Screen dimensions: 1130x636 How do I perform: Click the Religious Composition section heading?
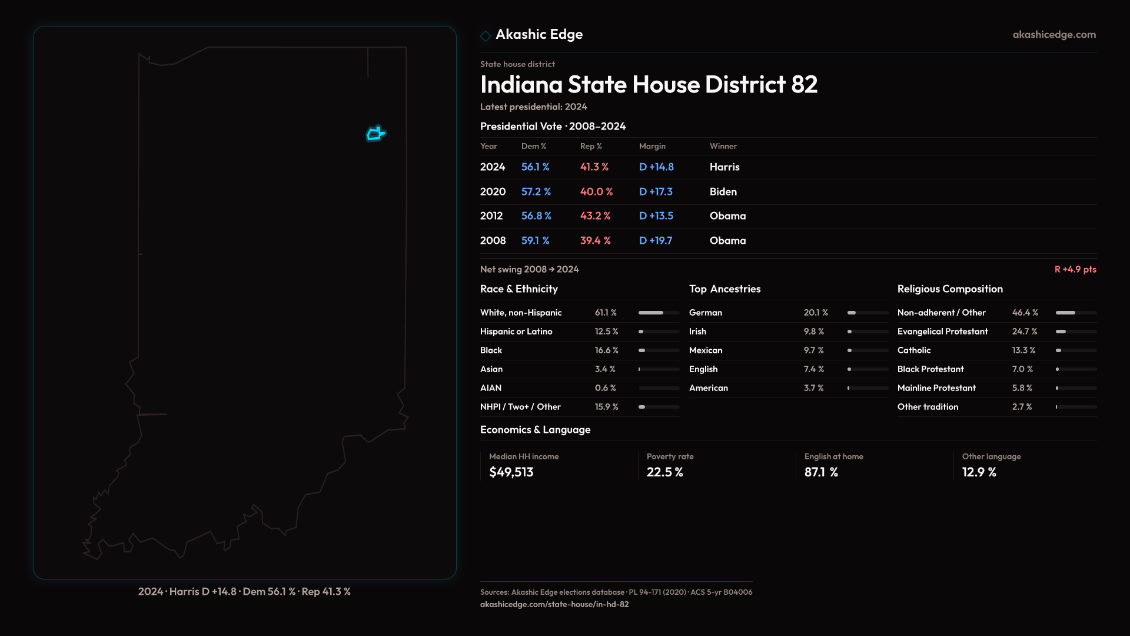pyautogui.click(x=949, y=289)
